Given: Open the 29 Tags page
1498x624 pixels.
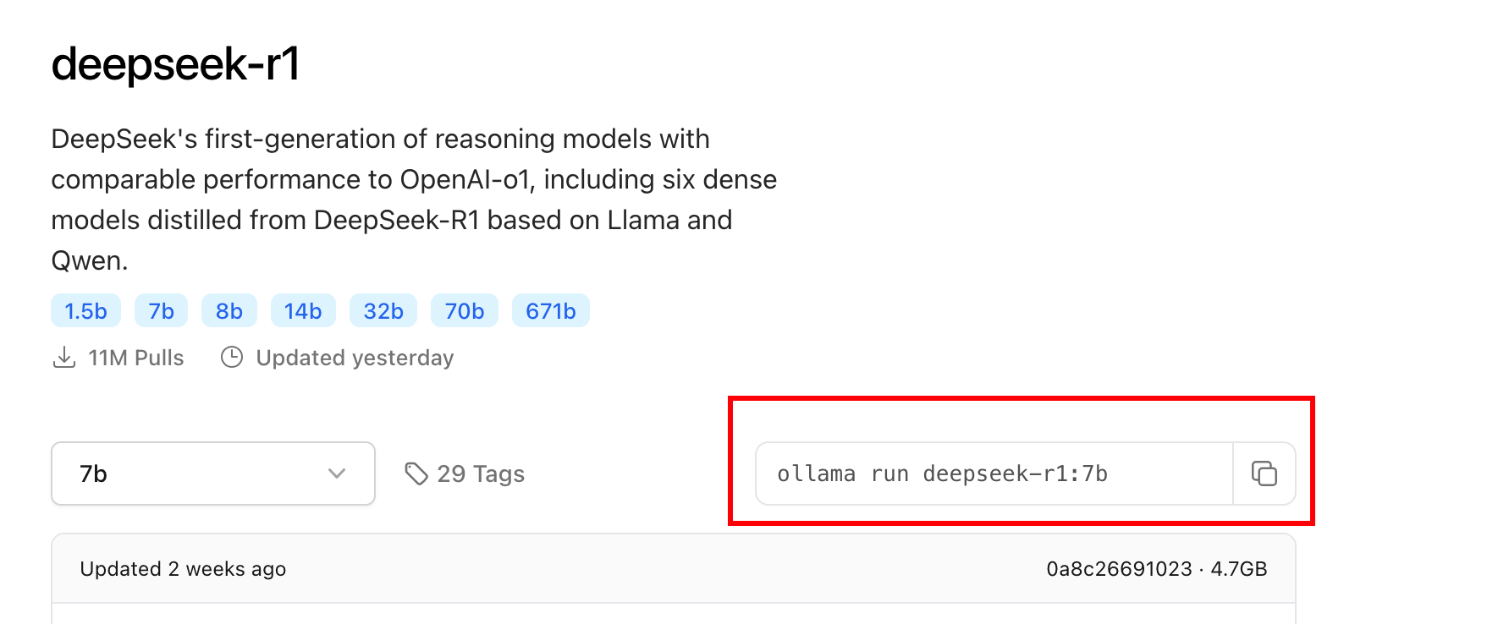Looking at the screenshot, I should 480,473.
